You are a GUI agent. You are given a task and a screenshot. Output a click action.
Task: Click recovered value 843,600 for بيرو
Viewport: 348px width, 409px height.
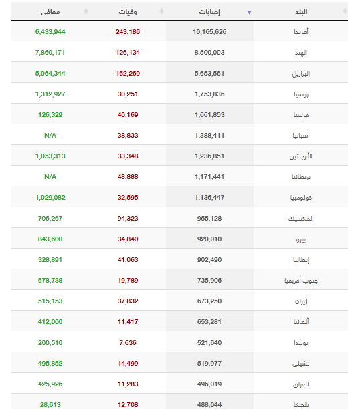pyautogui.click(x=50, y=239)
